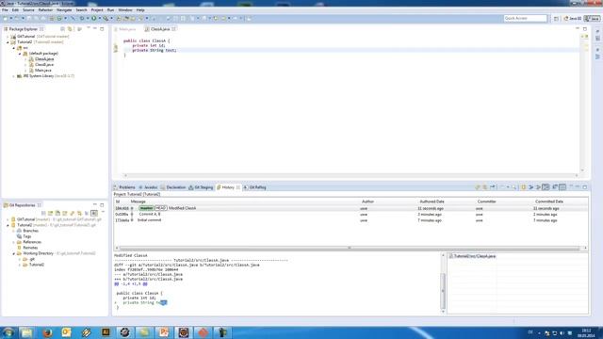Open the Refactor menu
603x339 pixels.
coord(45,10)
